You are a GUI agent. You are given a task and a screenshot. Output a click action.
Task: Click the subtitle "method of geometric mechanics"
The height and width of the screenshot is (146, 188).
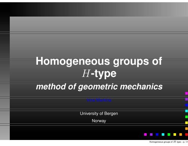(x=99, y=87)
